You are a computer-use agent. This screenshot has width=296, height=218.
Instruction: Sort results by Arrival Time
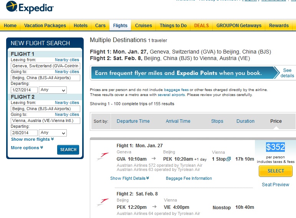pyautogui.click(x=178, y=121)
